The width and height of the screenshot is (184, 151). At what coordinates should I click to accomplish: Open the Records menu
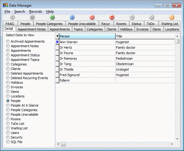pos(36,12)
